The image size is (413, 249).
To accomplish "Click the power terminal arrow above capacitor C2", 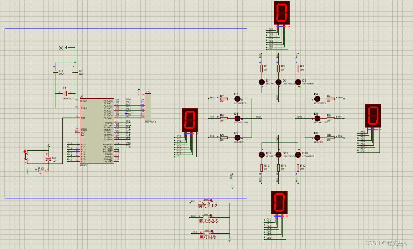I will [x=48, y=146].
